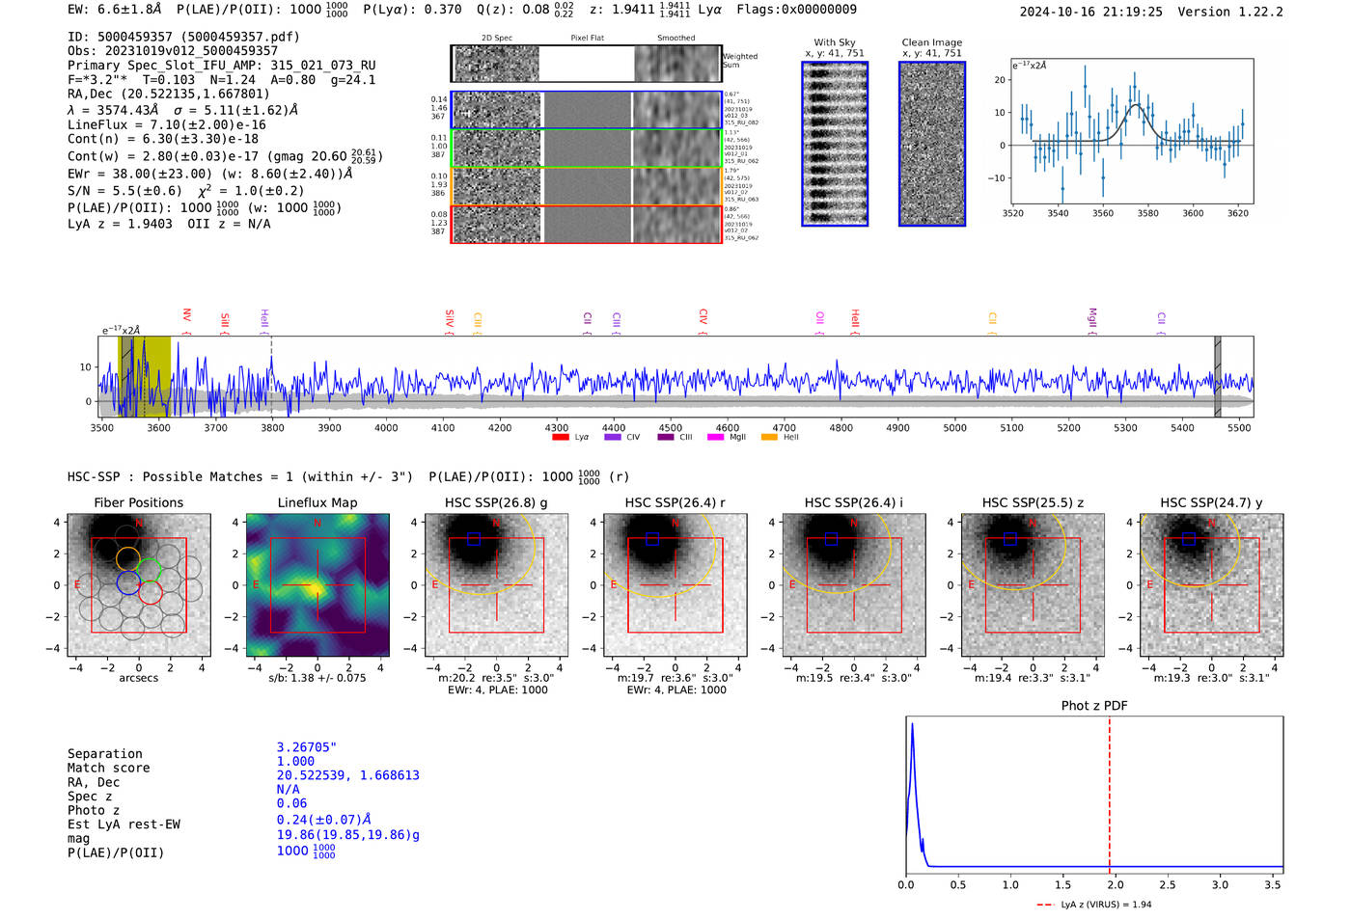The width and height of the screenshot is (1351, 919).
Task: Click the orange CIII marker near 4160
Action: point(478,320)
